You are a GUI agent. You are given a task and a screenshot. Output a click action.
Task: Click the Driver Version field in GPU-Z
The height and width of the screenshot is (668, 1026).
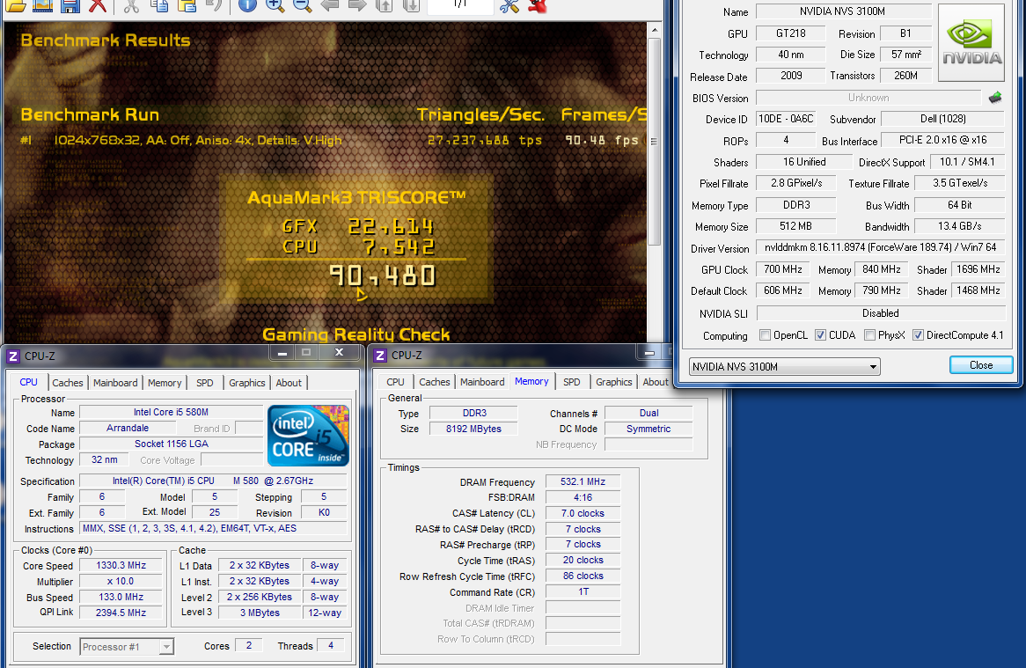(x=880, y=247)
